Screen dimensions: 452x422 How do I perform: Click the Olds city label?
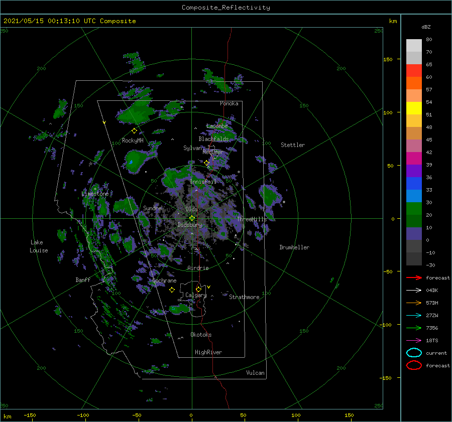[191, 209]
